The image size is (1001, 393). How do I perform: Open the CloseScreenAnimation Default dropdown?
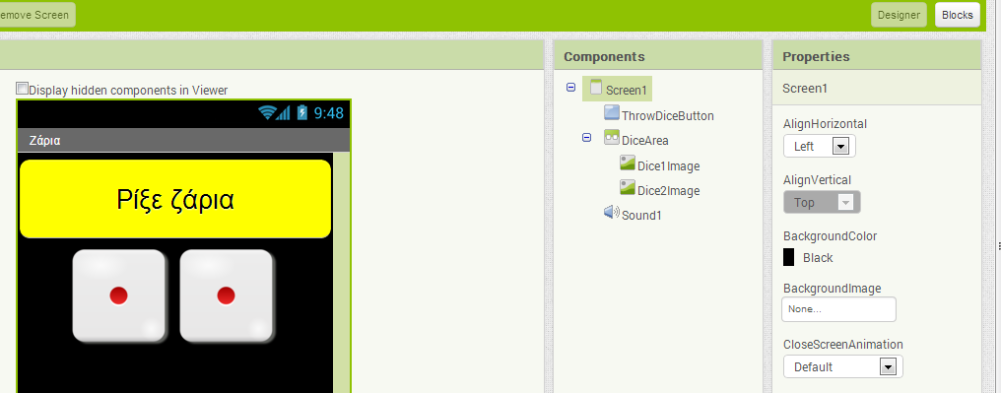point(843,366)
